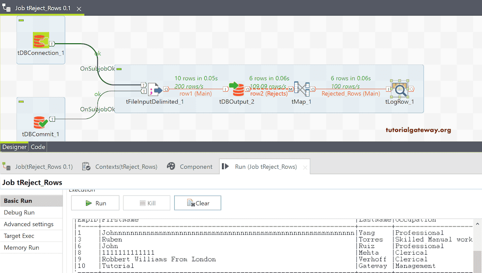Select the tDBOutput_2 output icon

[x=238, y=89]
